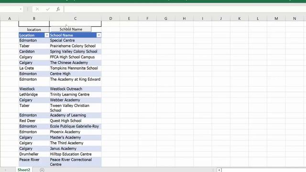Select column G header
The width and height of the screenshot is (306, 172).
coord(166,19)
